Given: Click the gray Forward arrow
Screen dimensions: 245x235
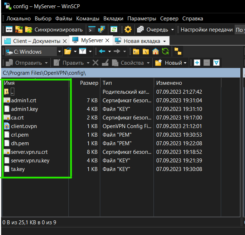Looking at the screenshot, I should (x=117, y=51).
